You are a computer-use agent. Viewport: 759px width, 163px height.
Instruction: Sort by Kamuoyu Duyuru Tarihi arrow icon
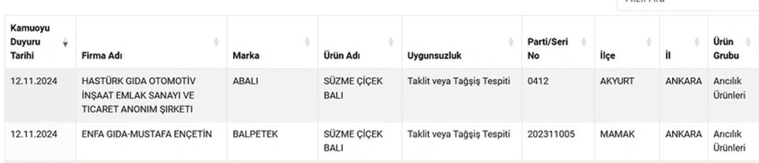click(65, 42)
